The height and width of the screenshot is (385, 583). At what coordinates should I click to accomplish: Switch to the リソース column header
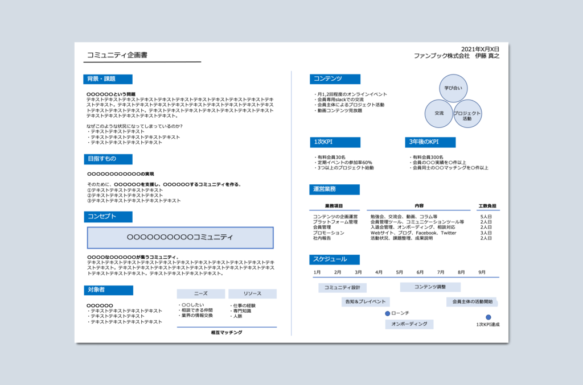pyautogui.click(x=252, y=293)
